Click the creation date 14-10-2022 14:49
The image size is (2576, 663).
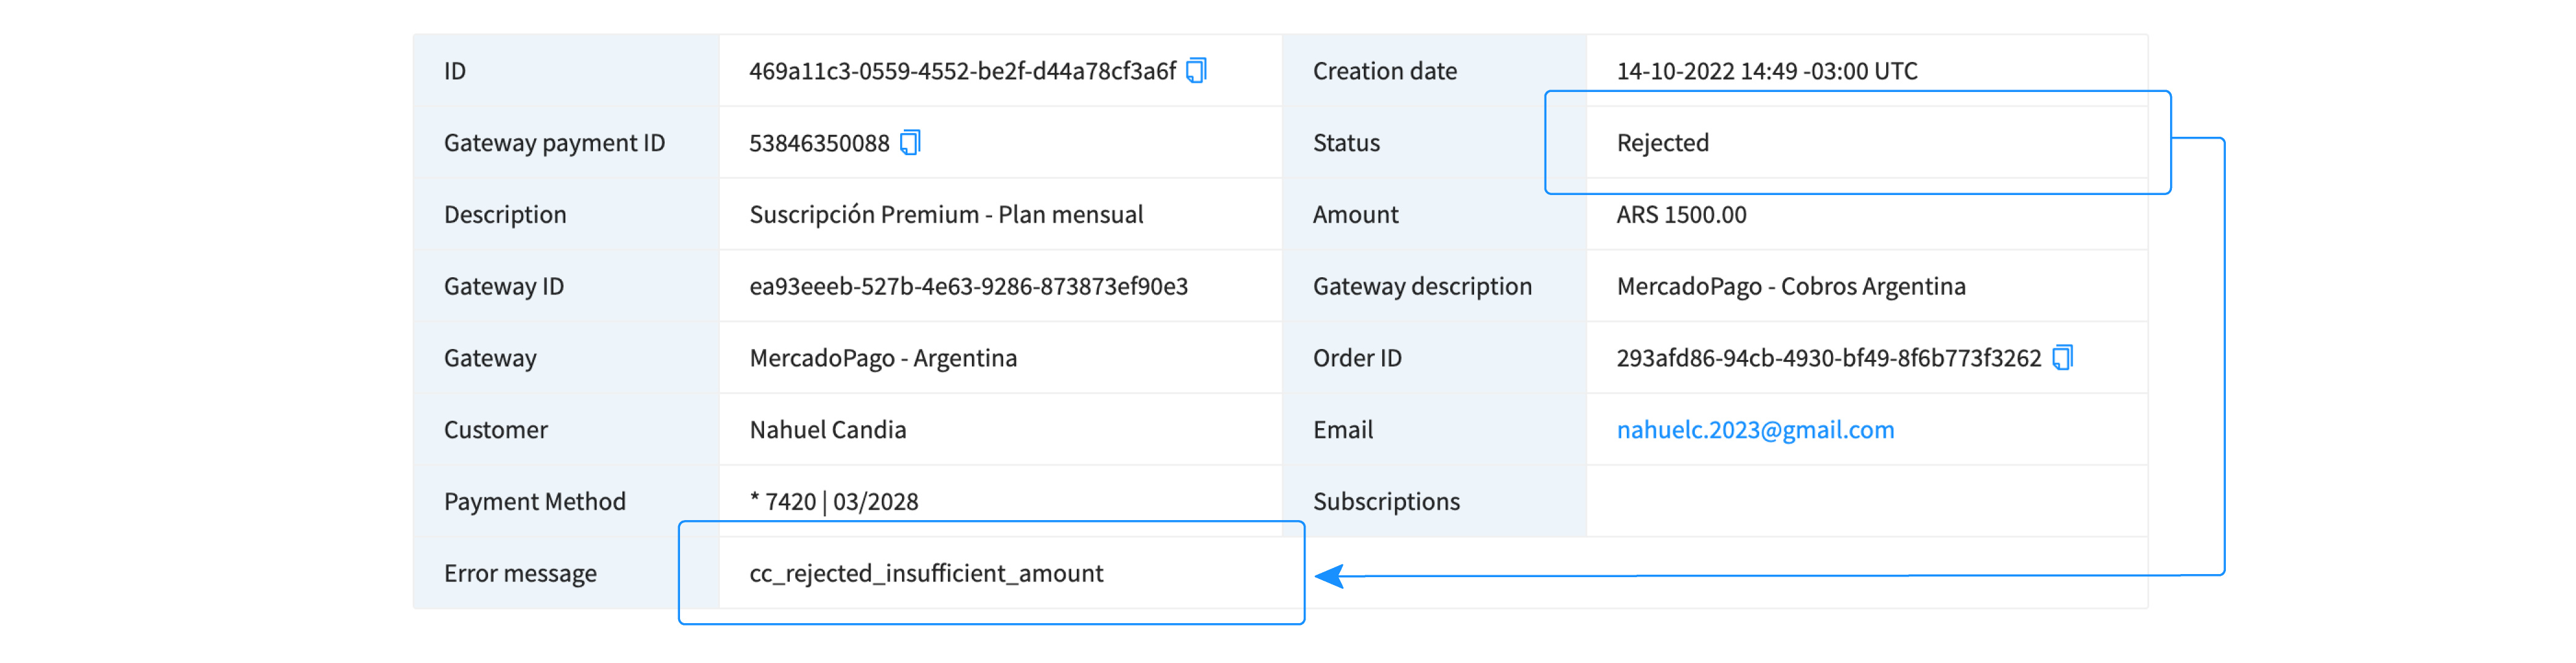1766,71
